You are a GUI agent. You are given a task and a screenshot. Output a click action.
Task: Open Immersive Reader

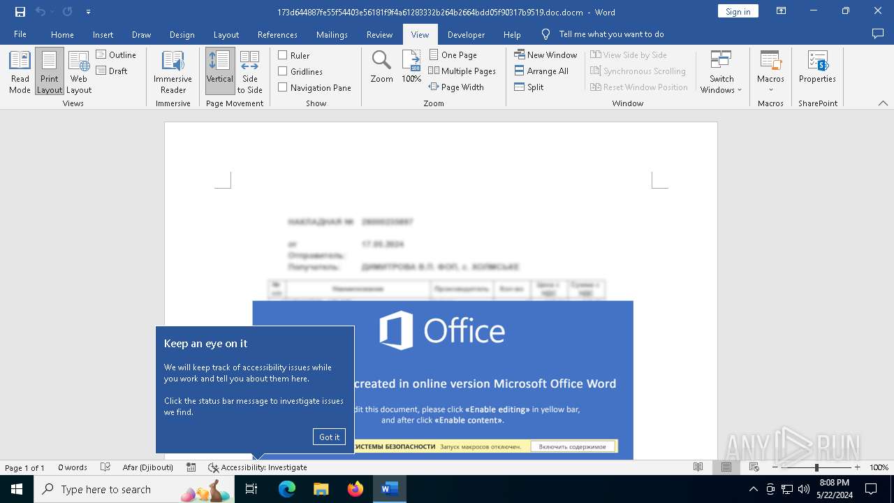click(x=173, y=72)
